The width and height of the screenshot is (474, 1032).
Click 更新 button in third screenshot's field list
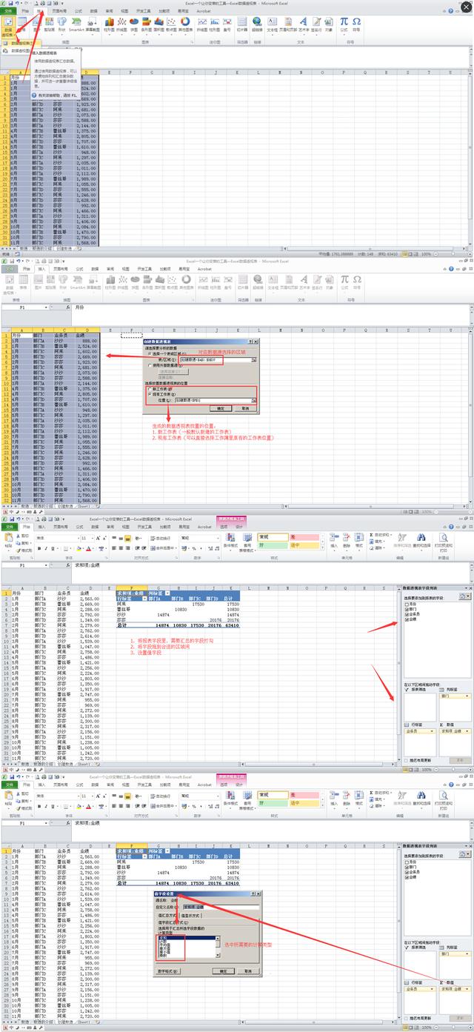click(x=459, y=760)
